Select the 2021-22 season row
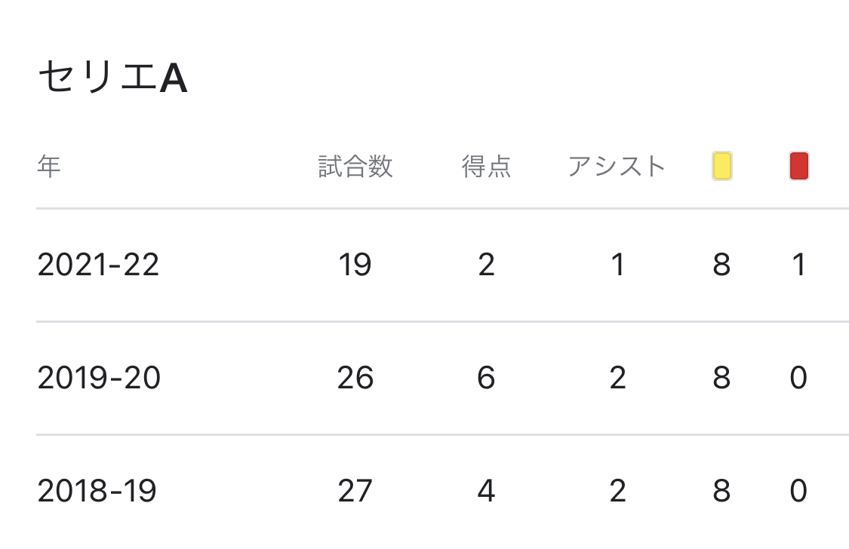The width and height of the screenshot is (849, 549). tap(442, 265)
